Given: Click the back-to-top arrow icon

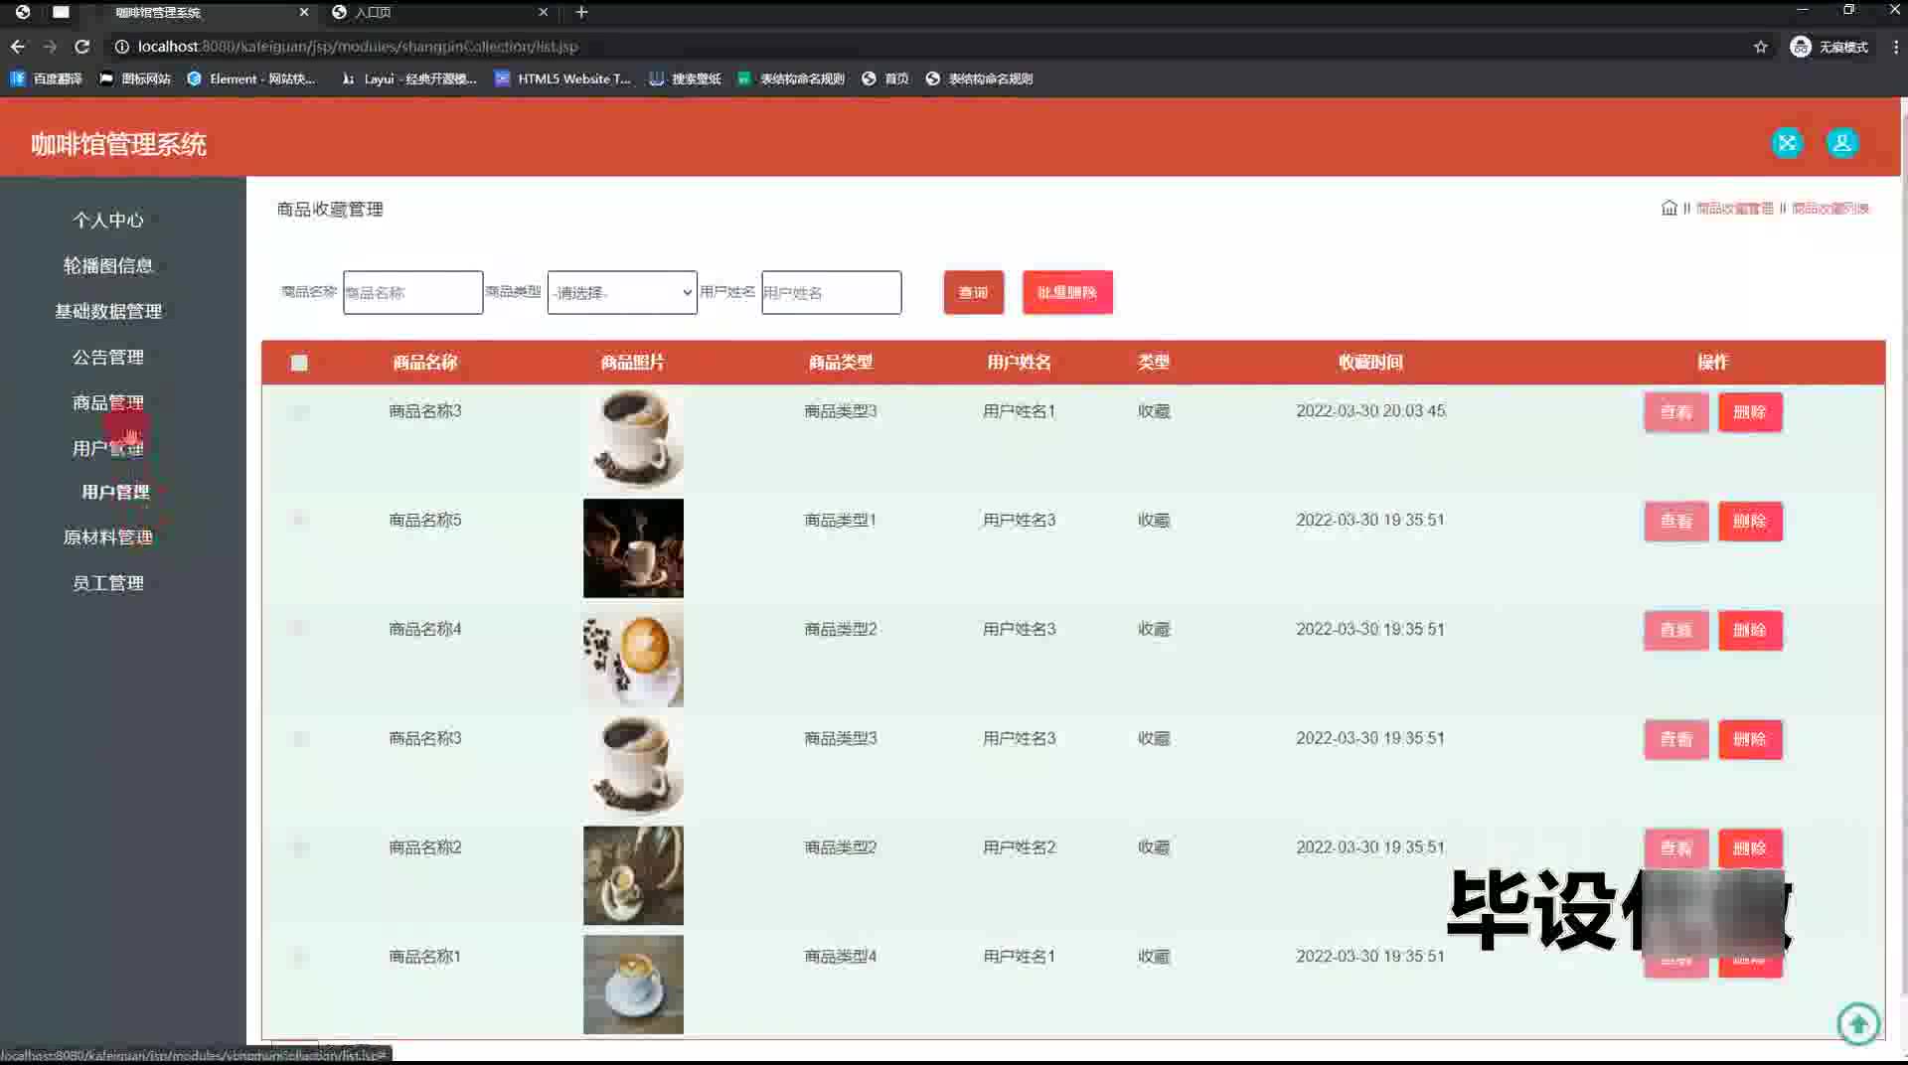Looking at the screenshot, I should click(x=1858, y=1022).
